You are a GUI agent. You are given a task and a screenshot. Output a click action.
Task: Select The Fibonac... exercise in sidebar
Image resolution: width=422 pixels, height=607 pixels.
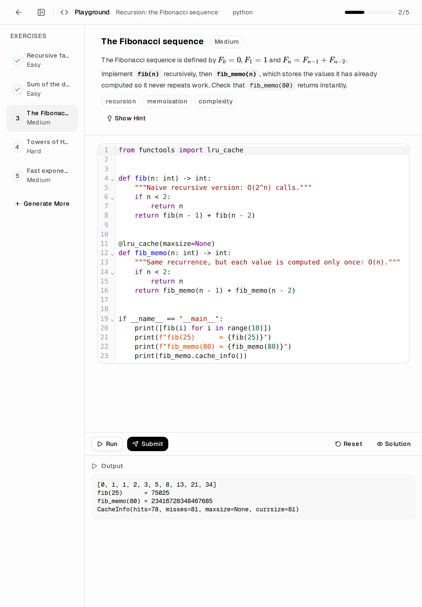[x=42, y=118]
